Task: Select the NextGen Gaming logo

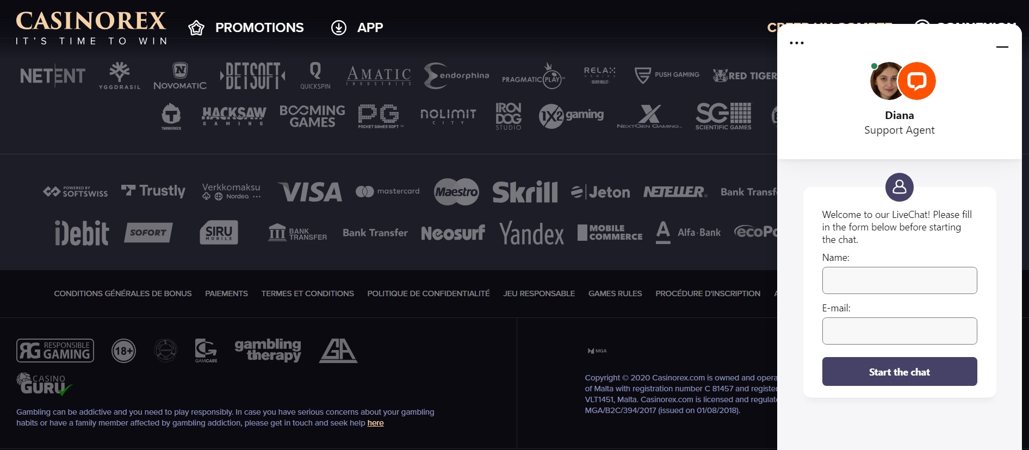Action: pyautogui.click(x=649, y=116)
